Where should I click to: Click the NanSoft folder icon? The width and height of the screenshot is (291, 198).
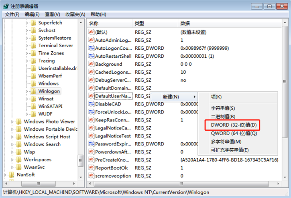[12, 175]
